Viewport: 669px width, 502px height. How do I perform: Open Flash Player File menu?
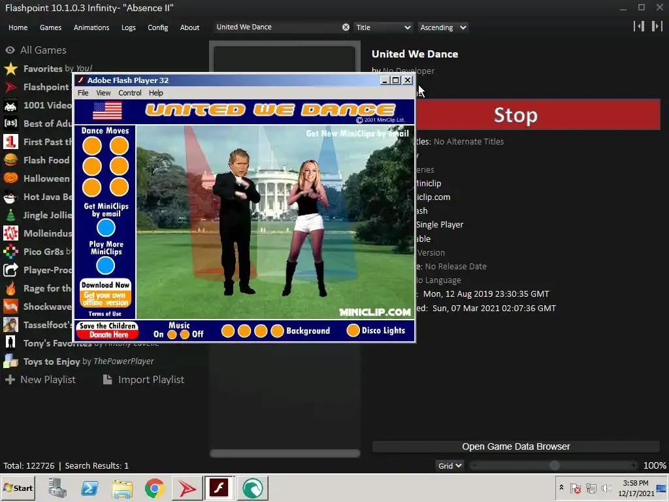click(x=83, y=93)
